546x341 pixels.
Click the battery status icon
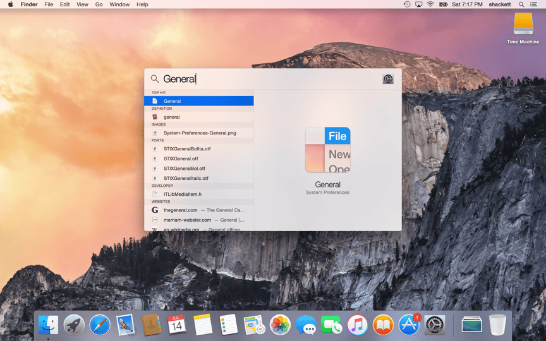(443, 4)
